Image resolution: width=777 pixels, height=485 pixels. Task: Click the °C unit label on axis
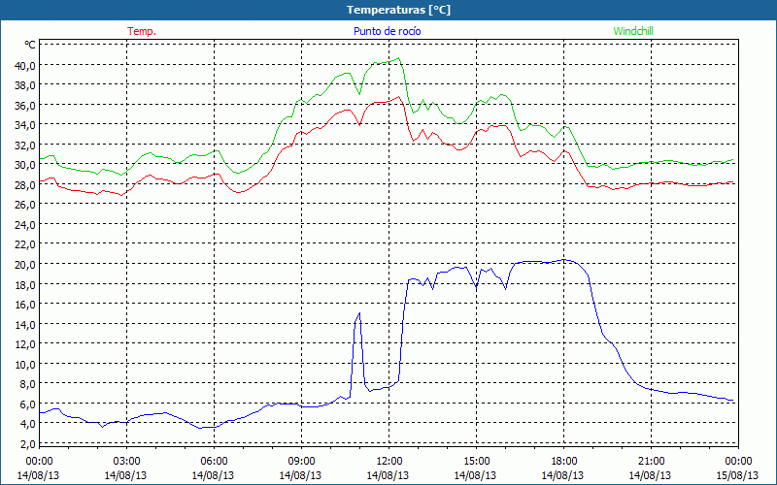[x=30, y=45]
